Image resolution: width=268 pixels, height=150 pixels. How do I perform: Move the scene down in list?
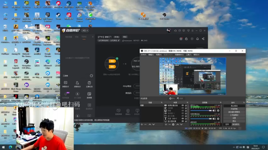153,124
